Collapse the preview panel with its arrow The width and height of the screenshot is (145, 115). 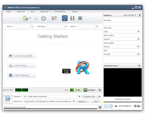pos(139,66)
